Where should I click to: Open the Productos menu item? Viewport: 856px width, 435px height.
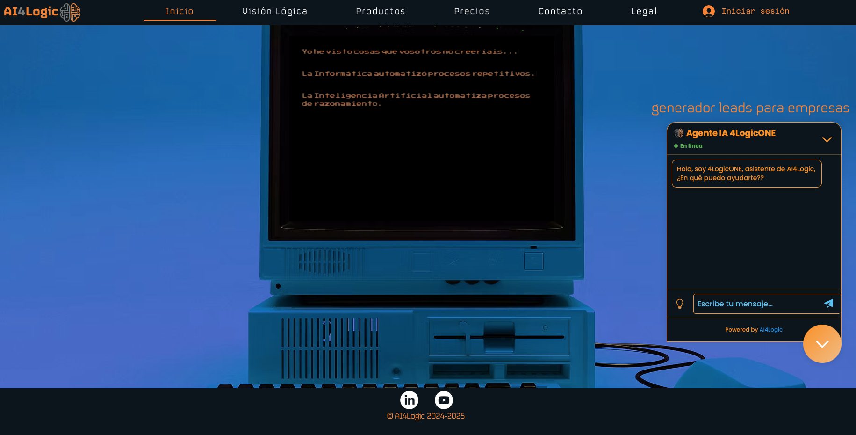380,11
